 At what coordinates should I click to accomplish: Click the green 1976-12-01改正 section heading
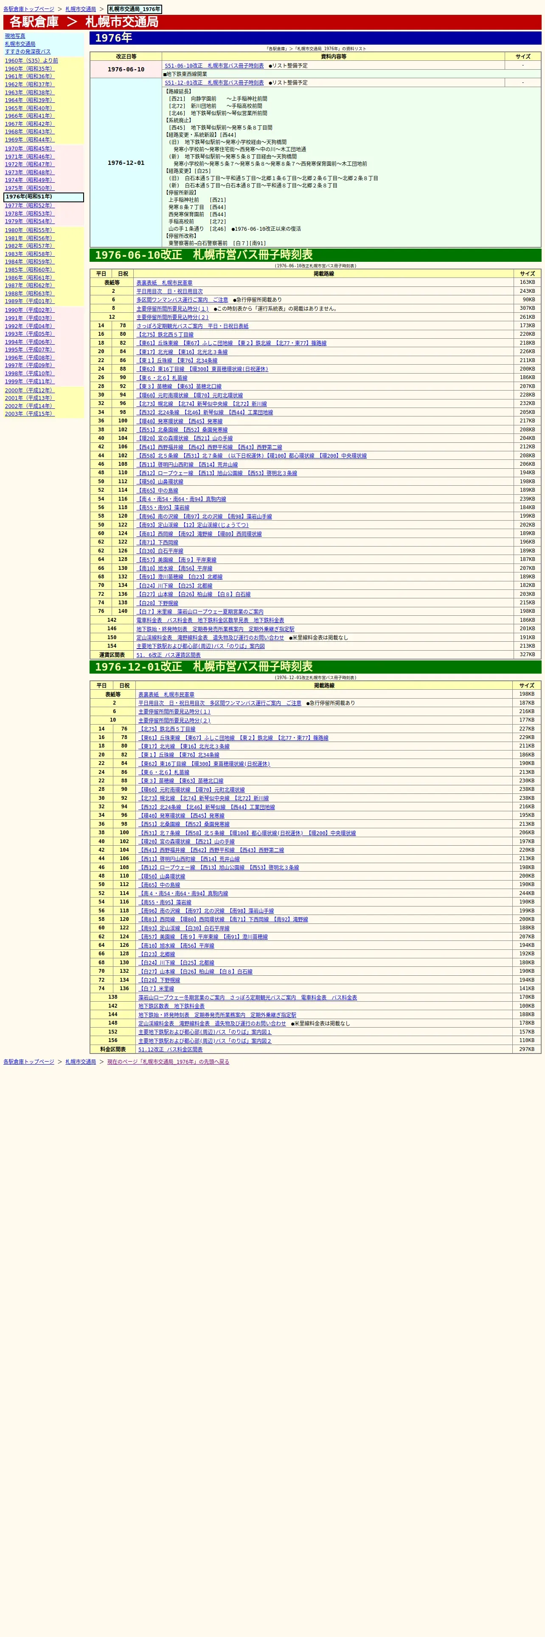coord(315,667)
